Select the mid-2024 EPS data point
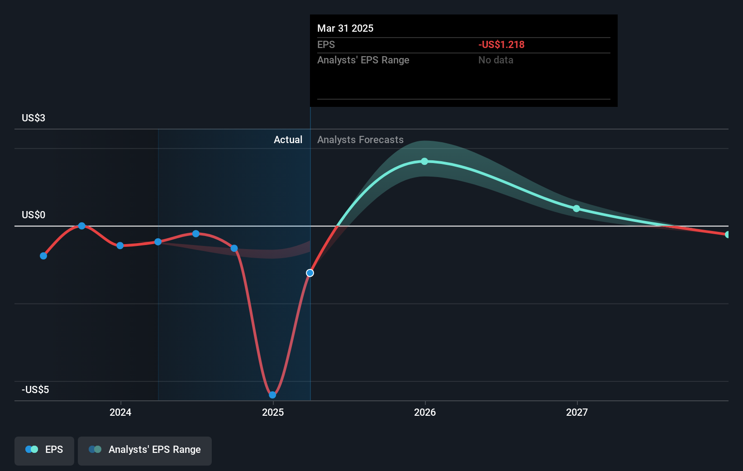Viewport: 743px width, 471px height. pyautogui.click(x=196, y=234)
